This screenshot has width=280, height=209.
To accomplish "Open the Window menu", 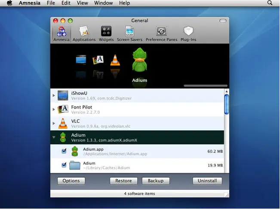I will [103, 3].
